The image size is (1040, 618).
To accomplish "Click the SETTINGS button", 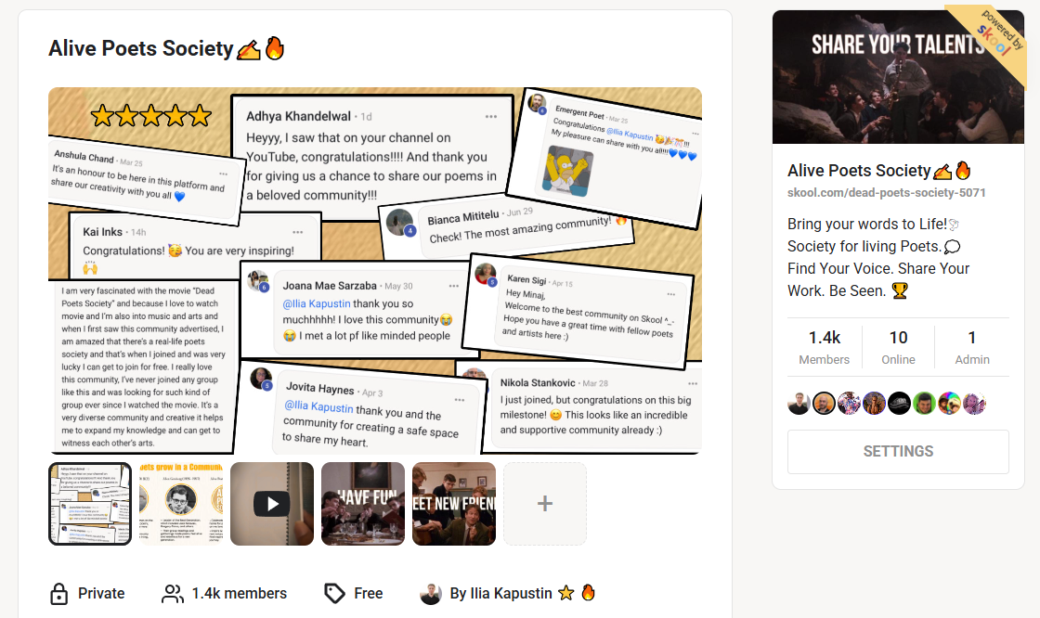I will coord(898,452).
